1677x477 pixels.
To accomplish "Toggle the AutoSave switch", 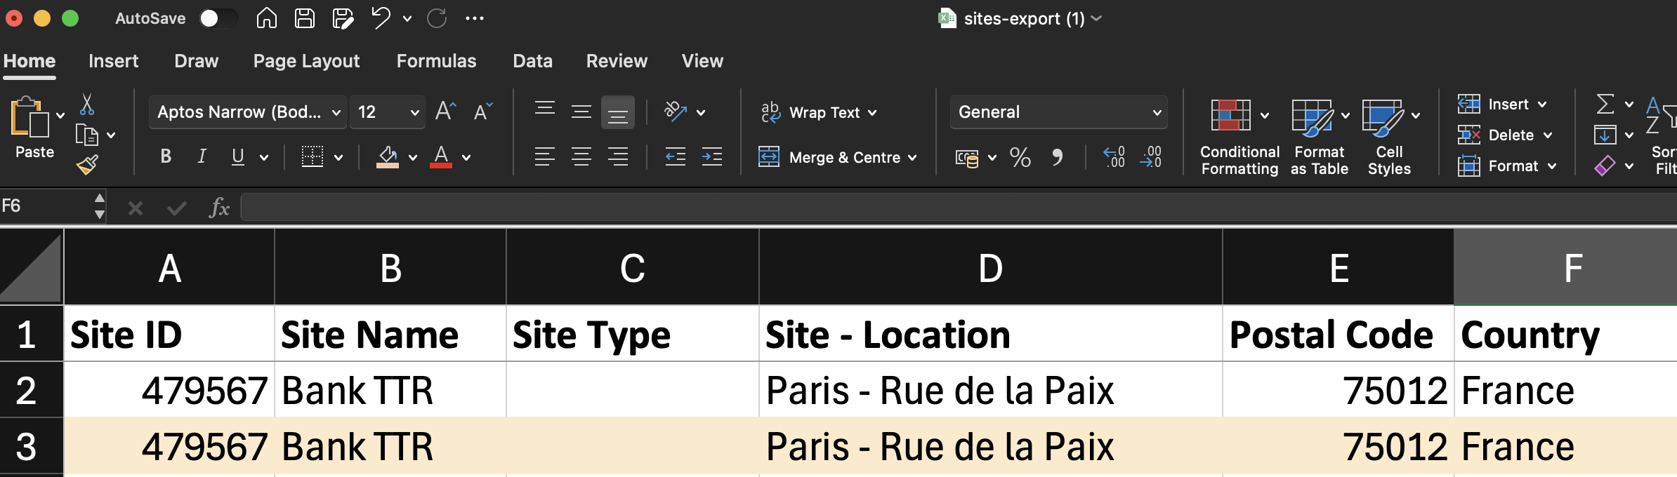I will pos(217,18).
